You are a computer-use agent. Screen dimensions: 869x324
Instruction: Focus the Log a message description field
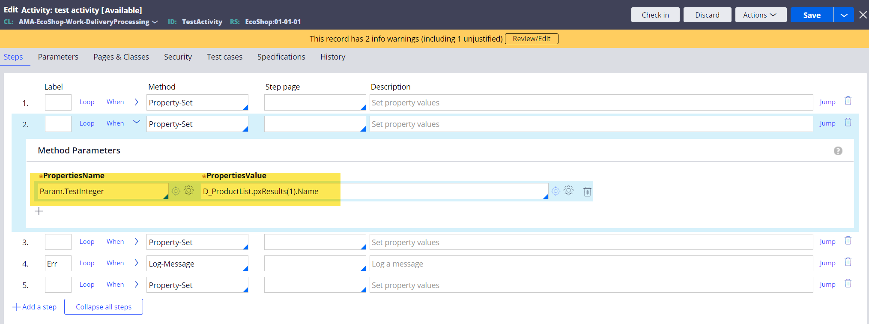pyautogui.click(x=591, y=264)
